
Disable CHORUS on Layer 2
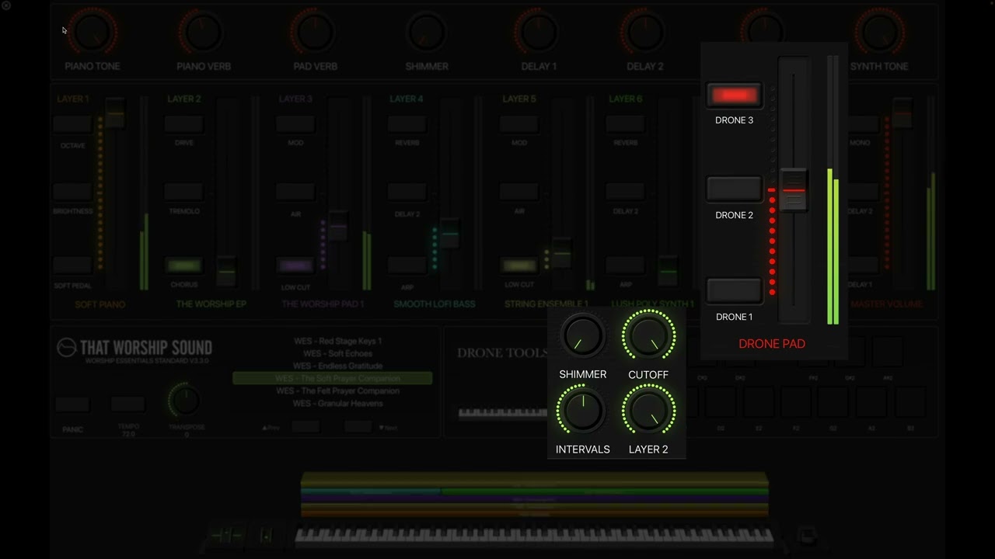[x=183, y=266]
